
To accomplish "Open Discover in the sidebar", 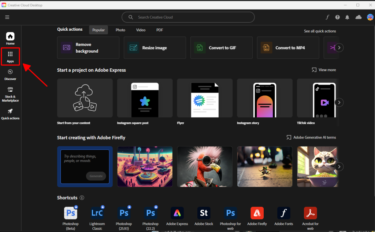I will point(10,75).
